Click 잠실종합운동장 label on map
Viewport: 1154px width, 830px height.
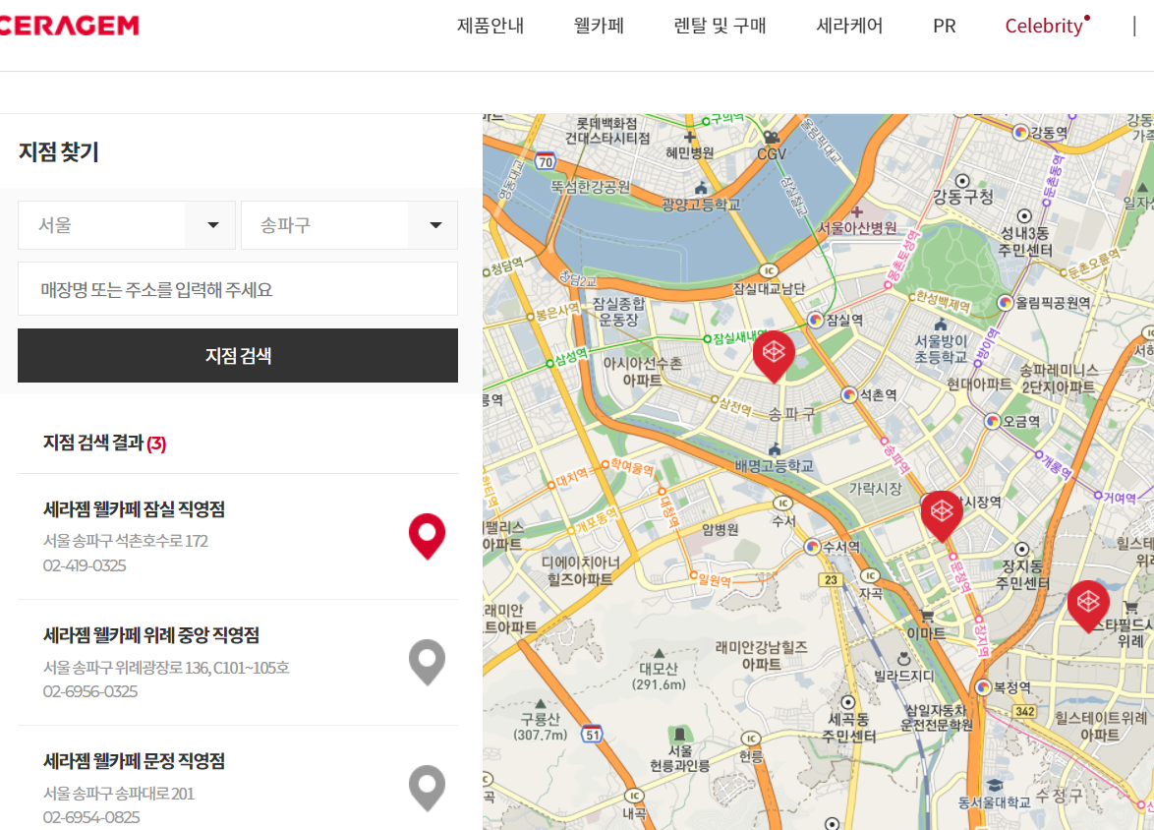pyautogui.click(x=619, y=312)
